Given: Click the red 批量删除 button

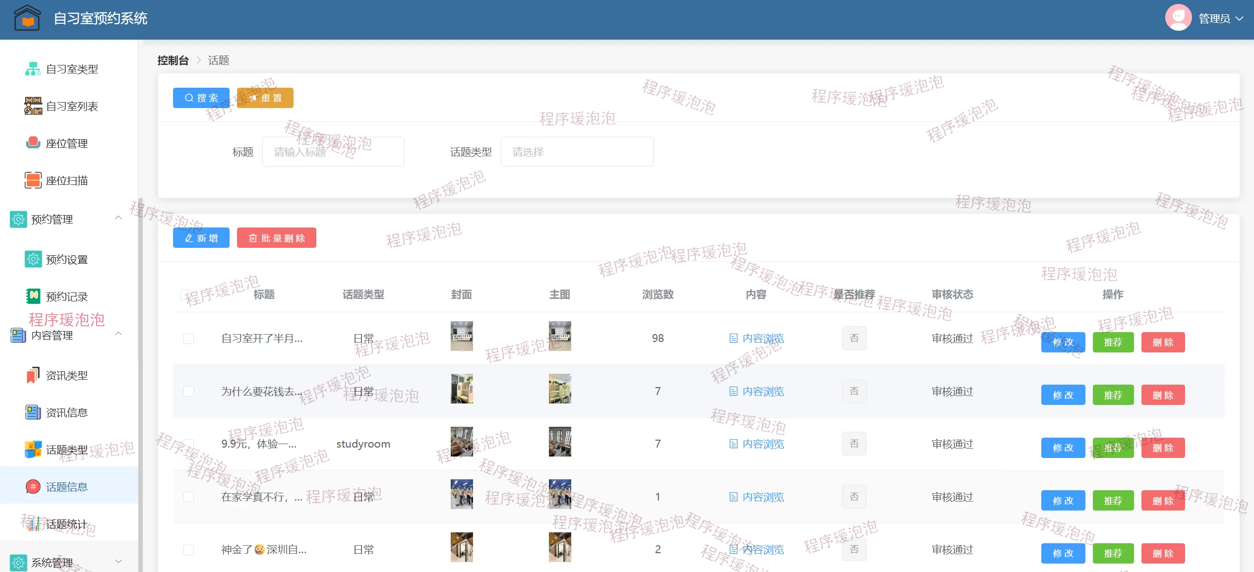Looking at the screenshot, I should point(276,238).
